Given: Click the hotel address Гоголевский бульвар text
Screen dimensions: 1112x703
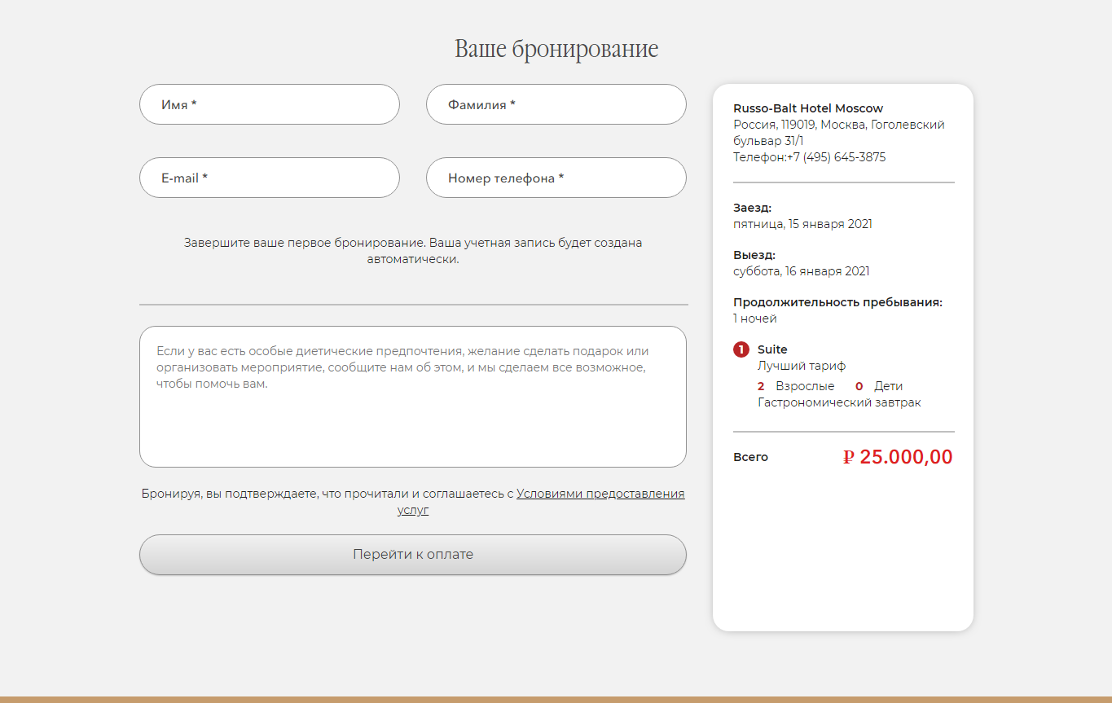Looking at the screenshot, I should pyautogui.click(x=838, y=133).
